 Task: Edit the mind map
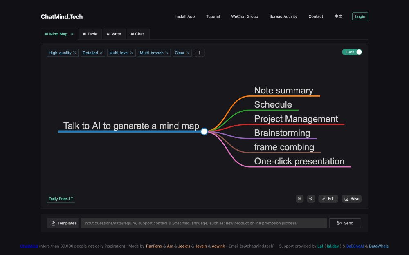coord(328,199)
